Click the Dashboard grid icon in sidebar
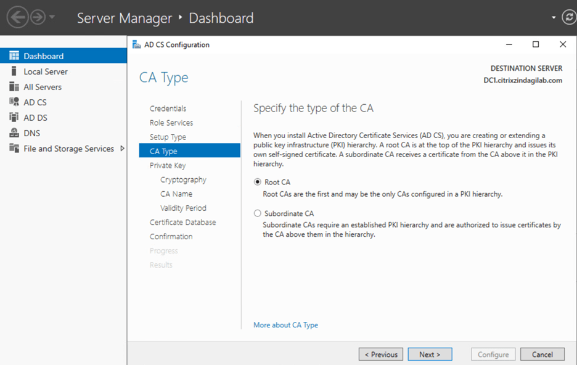The image size is (577, 365). tap(14, 55)
